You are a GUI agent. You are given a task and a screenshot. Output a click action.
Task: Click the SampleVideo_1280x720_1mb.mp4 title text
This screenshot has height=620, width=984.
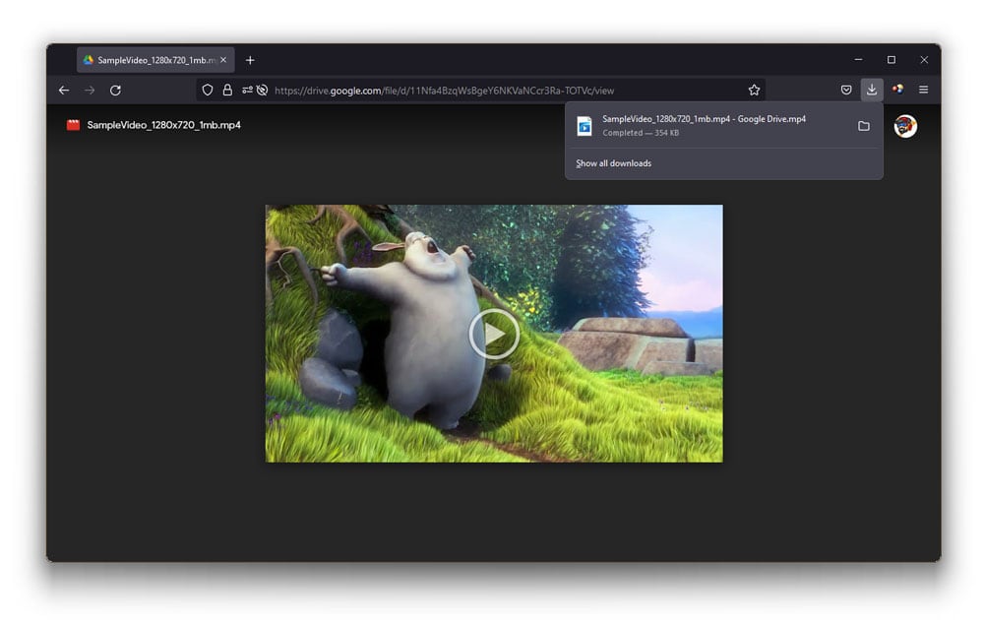[163, 125]
